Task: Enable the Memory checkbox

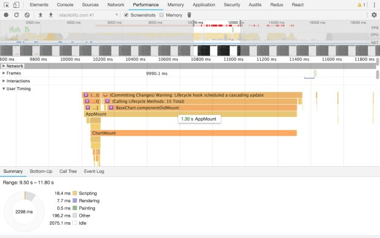Action: tap(161, 15)
